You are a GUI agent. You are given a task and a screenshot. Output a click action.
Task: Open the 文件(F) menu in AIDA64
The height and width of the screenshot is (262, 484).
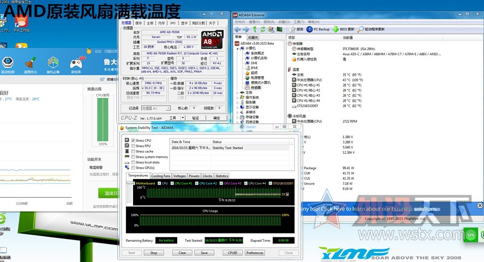[240, 22]
